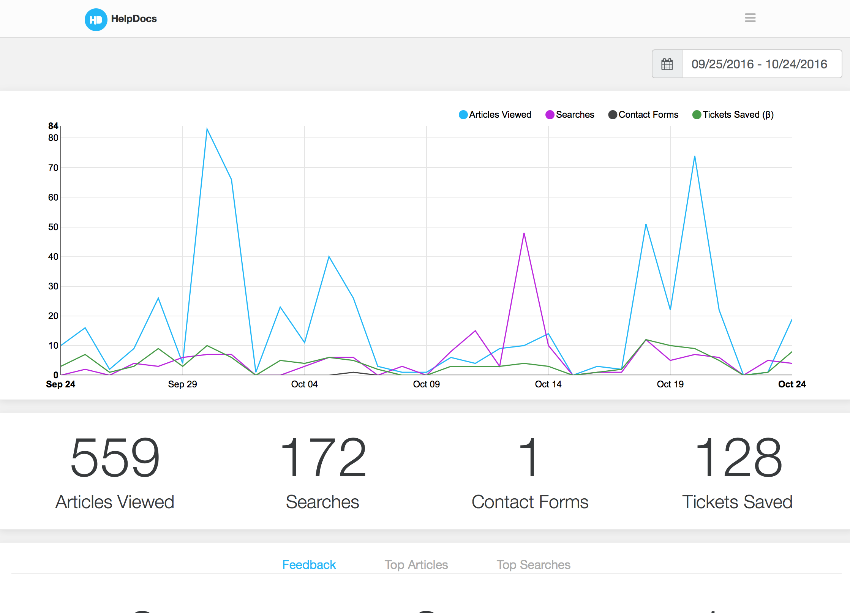Image resolution: width=850 pixels, height=613 pixels.
Task: Click the blue Articles Viewed legend dot
Action: [463, 114]
